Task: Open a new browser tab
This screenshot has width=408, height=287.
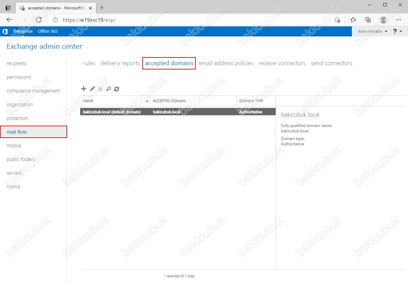Action: coord(102,8)
